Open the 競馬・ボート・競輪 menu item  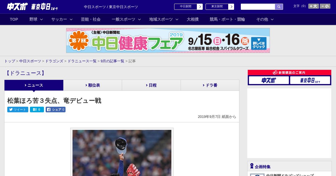click(x=227, y=19)
